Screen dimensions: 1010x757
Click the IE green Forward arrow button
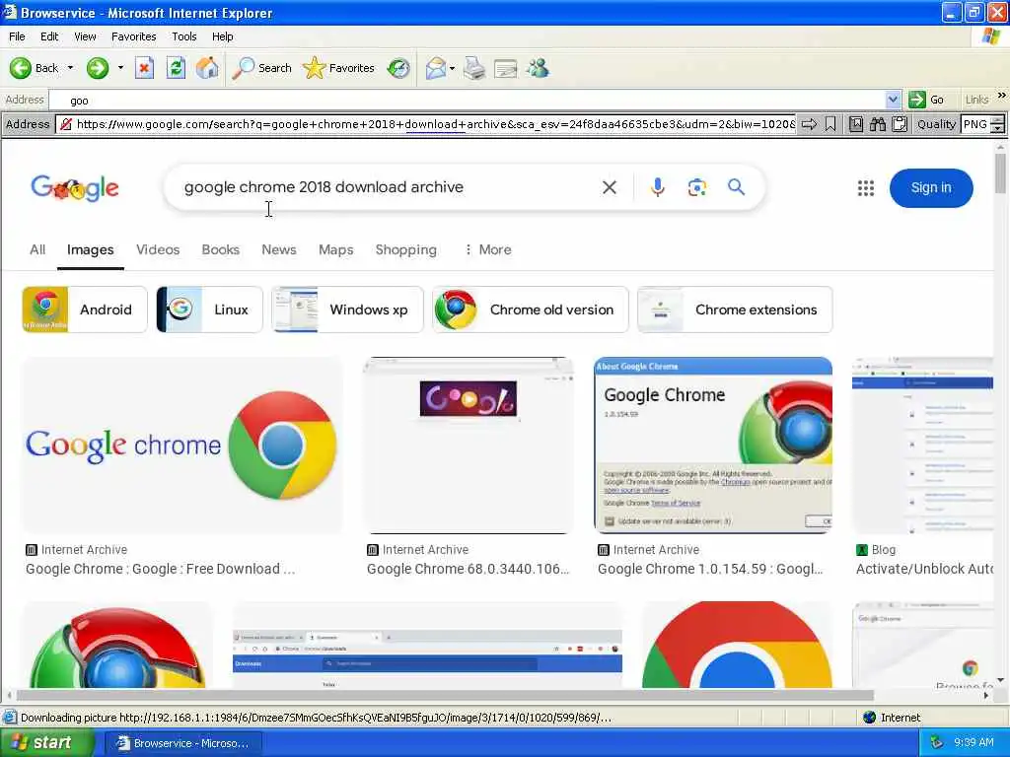click(x=98, y=68)
